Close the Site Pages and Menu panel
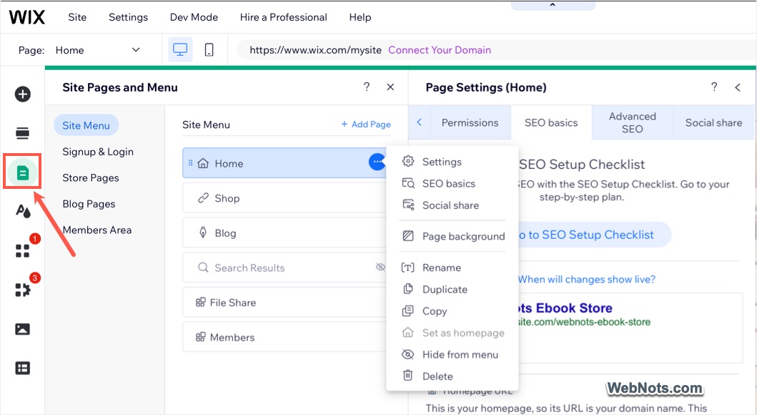The image size is (757, 415). [390, 87]
